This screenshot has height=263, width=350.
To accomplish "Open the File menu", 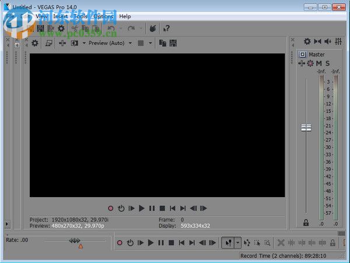I will coord(10,16).
